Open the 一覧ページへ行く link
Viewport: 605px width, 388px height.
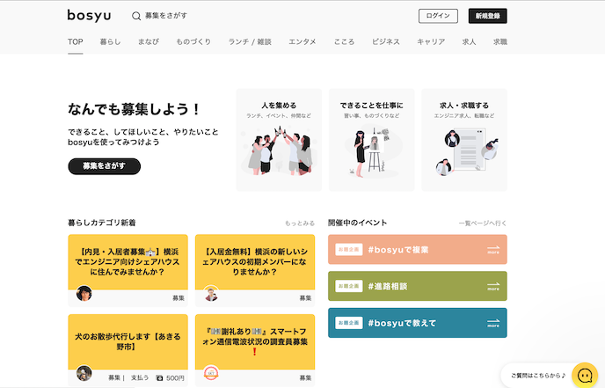[483, 223]
